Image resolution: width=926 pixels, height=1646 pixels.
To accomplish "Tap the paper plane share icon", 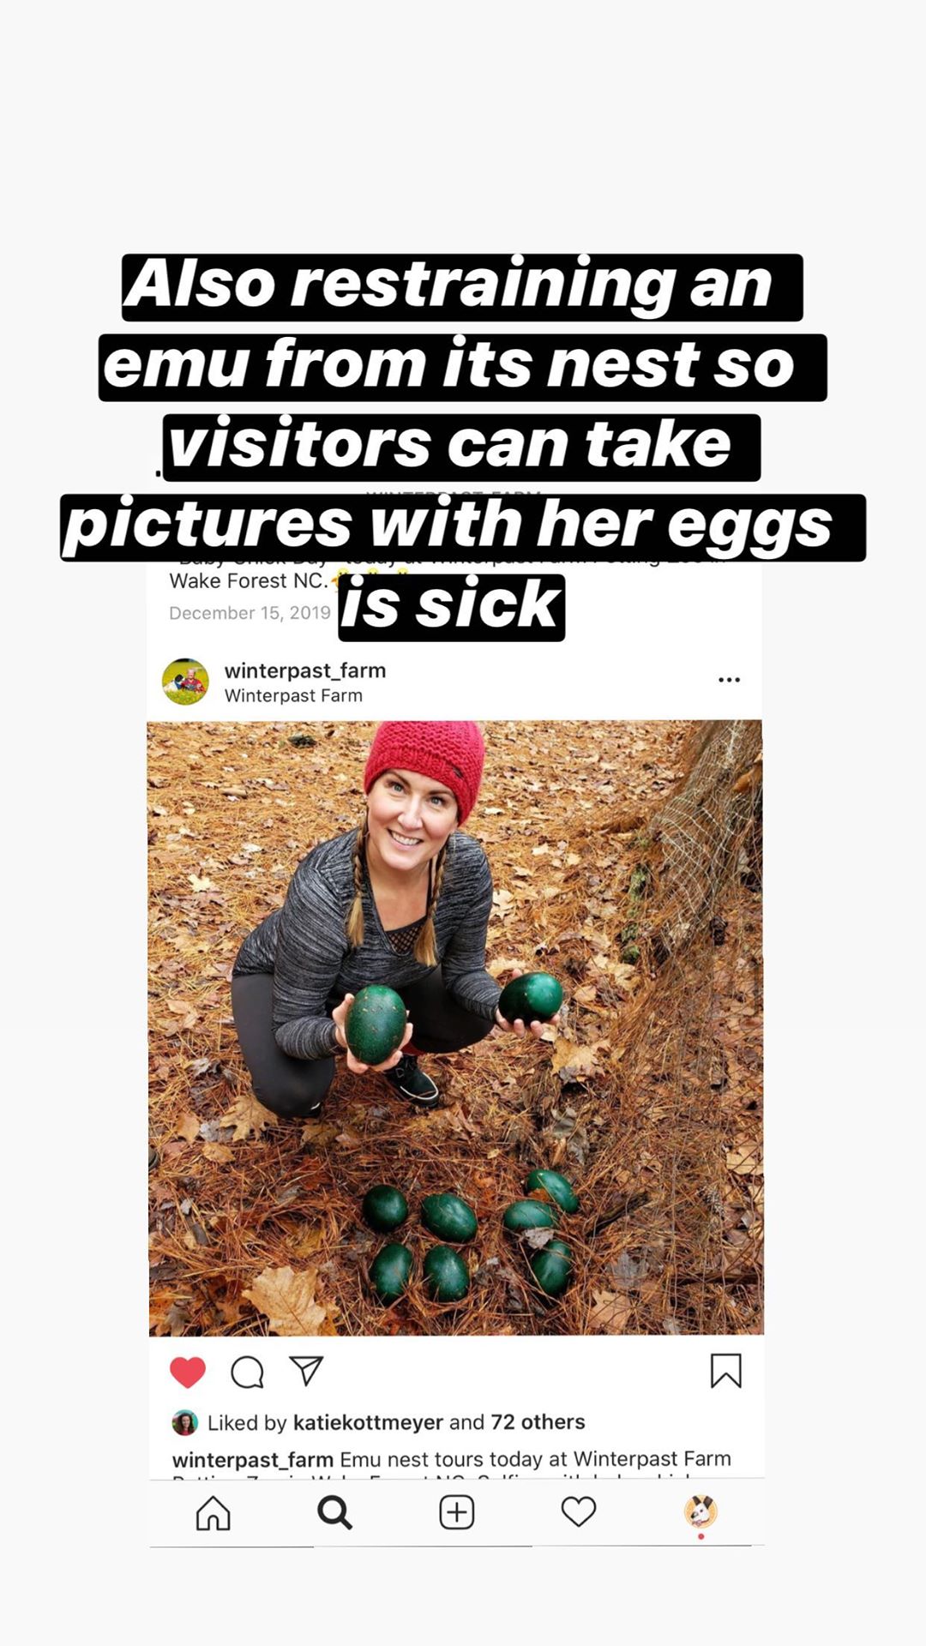I will click(306, 1371).
